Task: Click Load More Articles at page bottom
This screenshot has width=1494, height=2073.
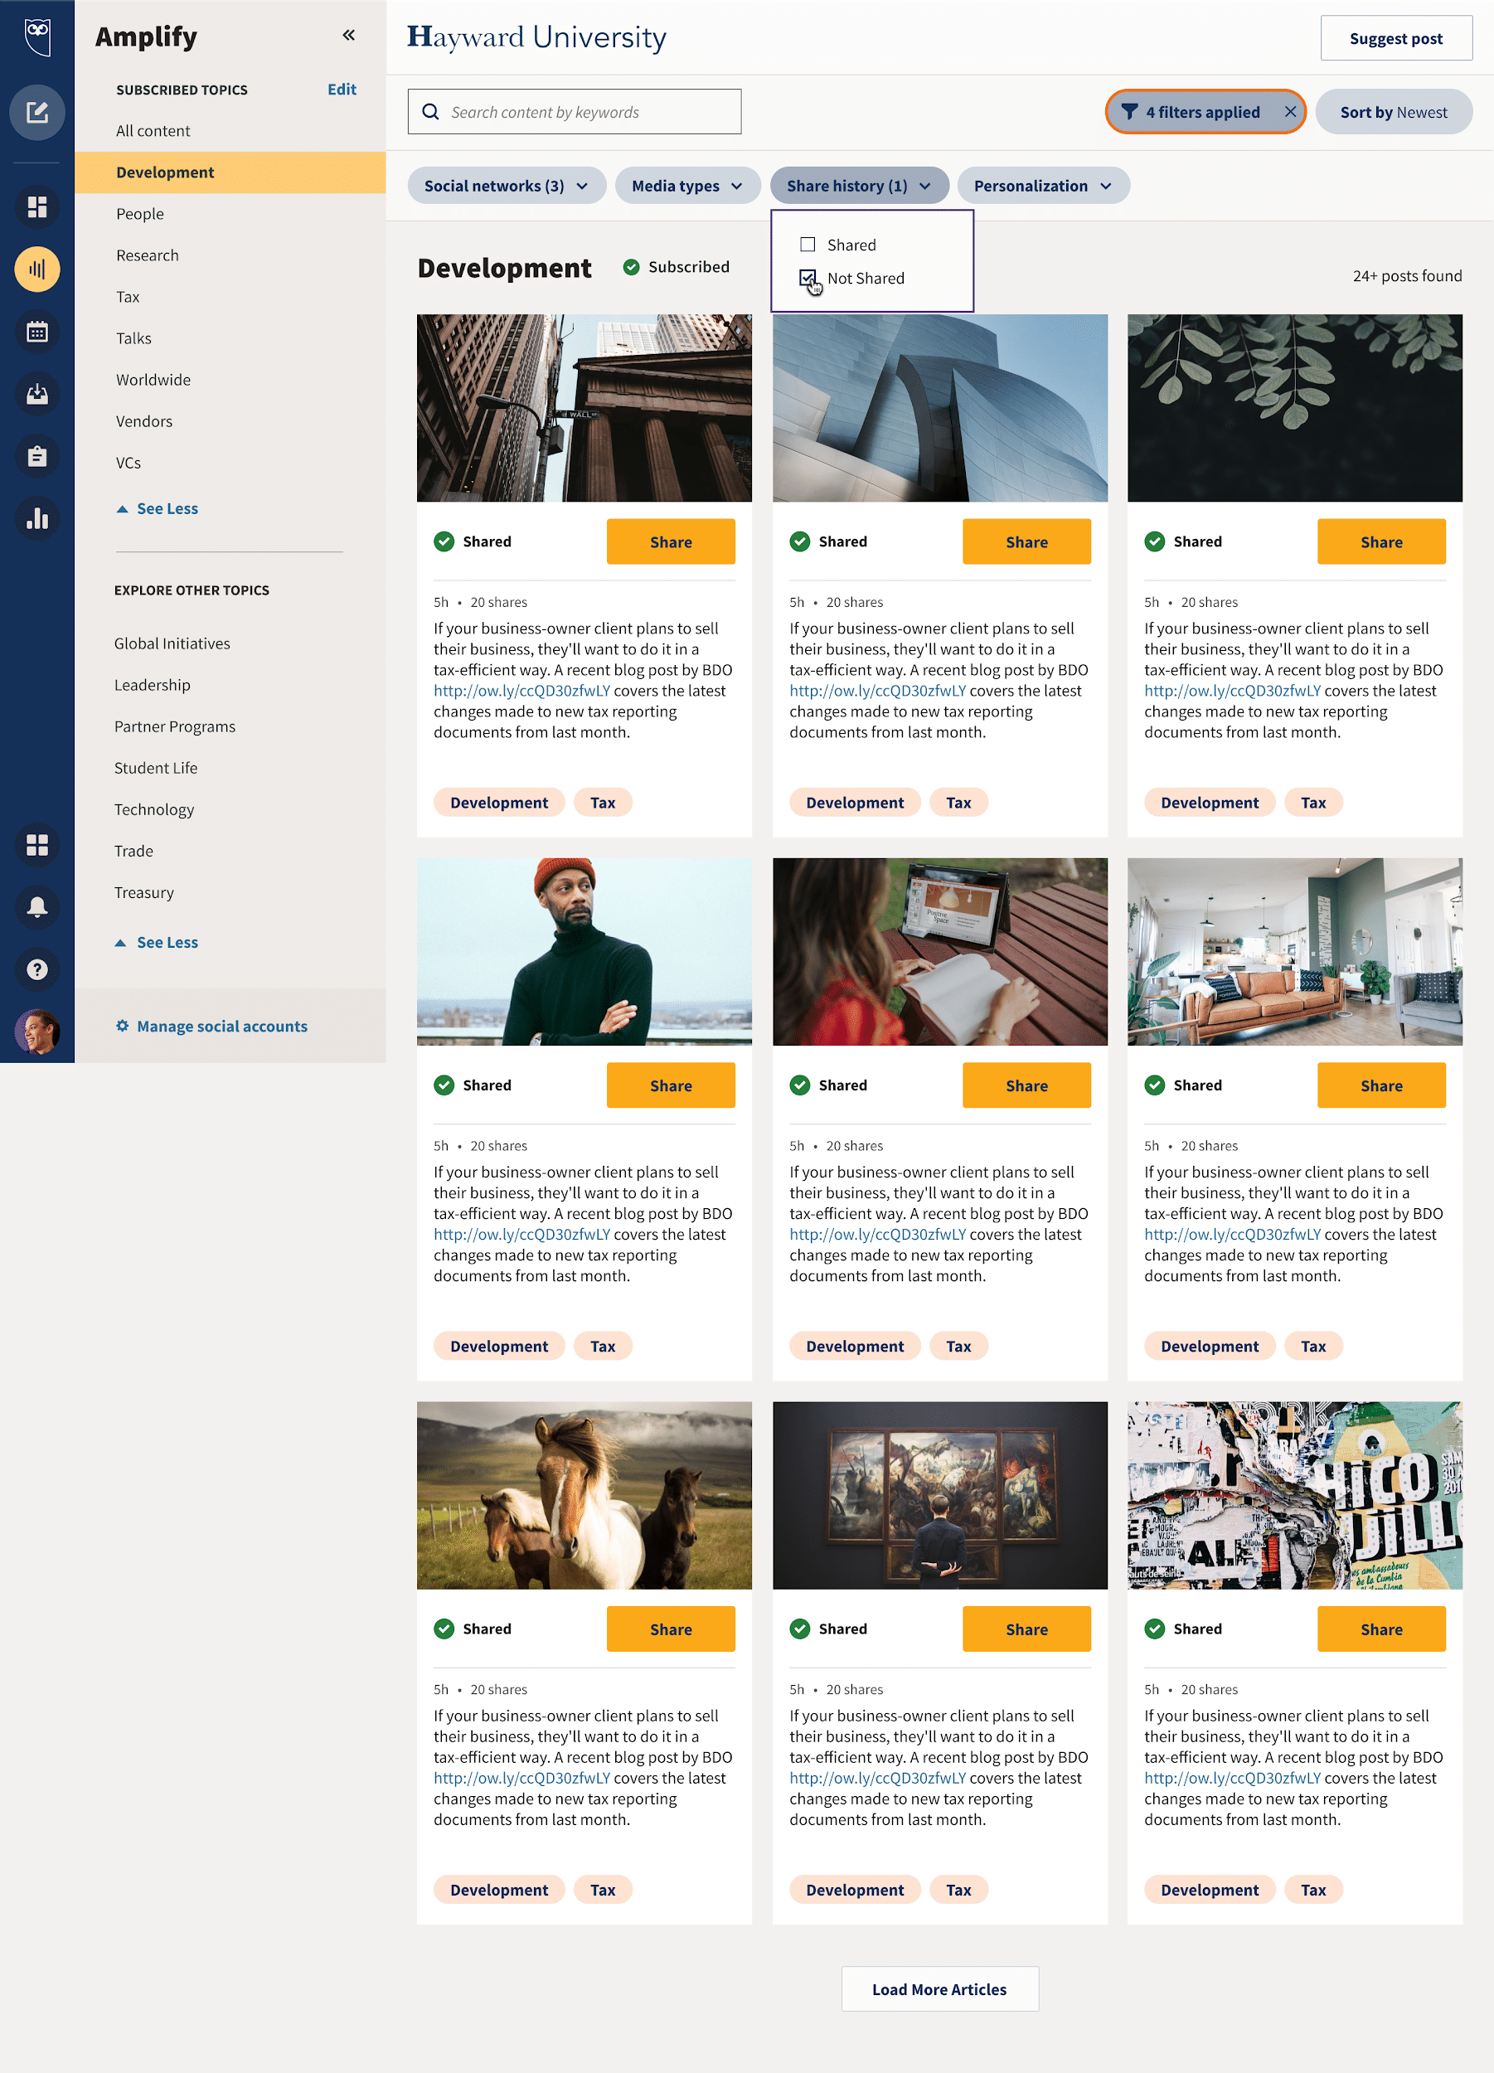Action: click(939, 1989)
